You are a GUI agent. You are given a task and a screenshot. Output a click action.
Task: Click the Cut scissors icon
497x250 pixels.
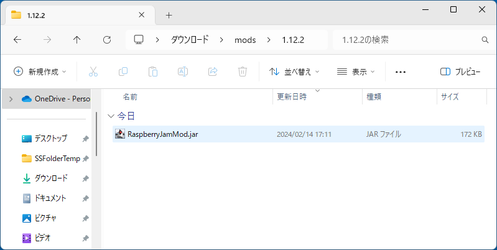tap(93, 72)
